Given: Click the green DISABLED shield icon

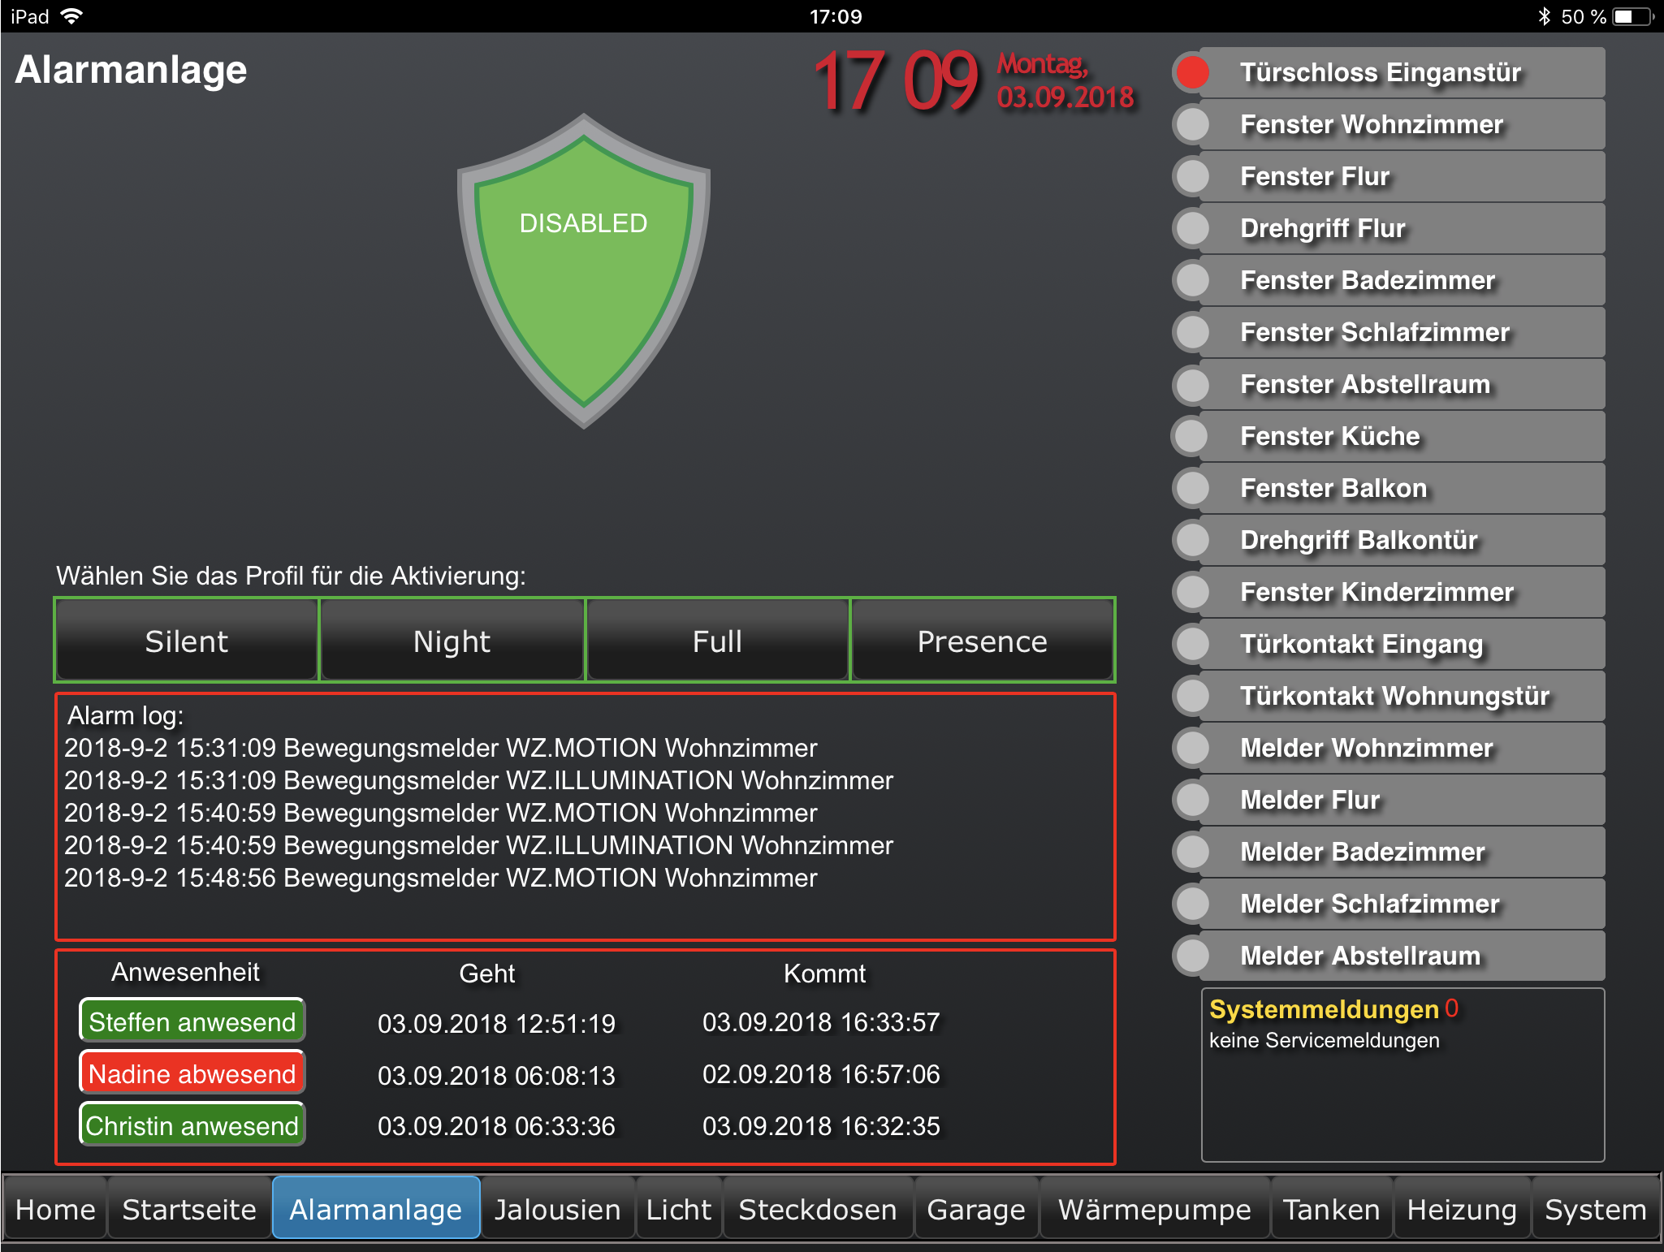Looking at the screenshot, I should pos(583,270).
